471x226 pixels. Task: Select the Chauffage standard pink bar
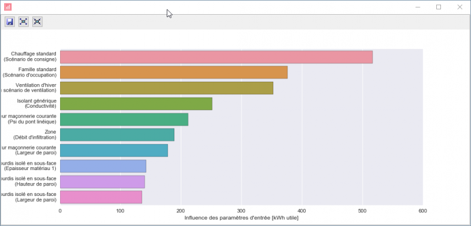(216, 57)
